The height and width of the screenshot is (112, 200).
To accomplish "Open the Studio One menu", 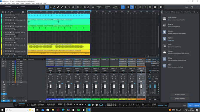I will tap(39, 4).
